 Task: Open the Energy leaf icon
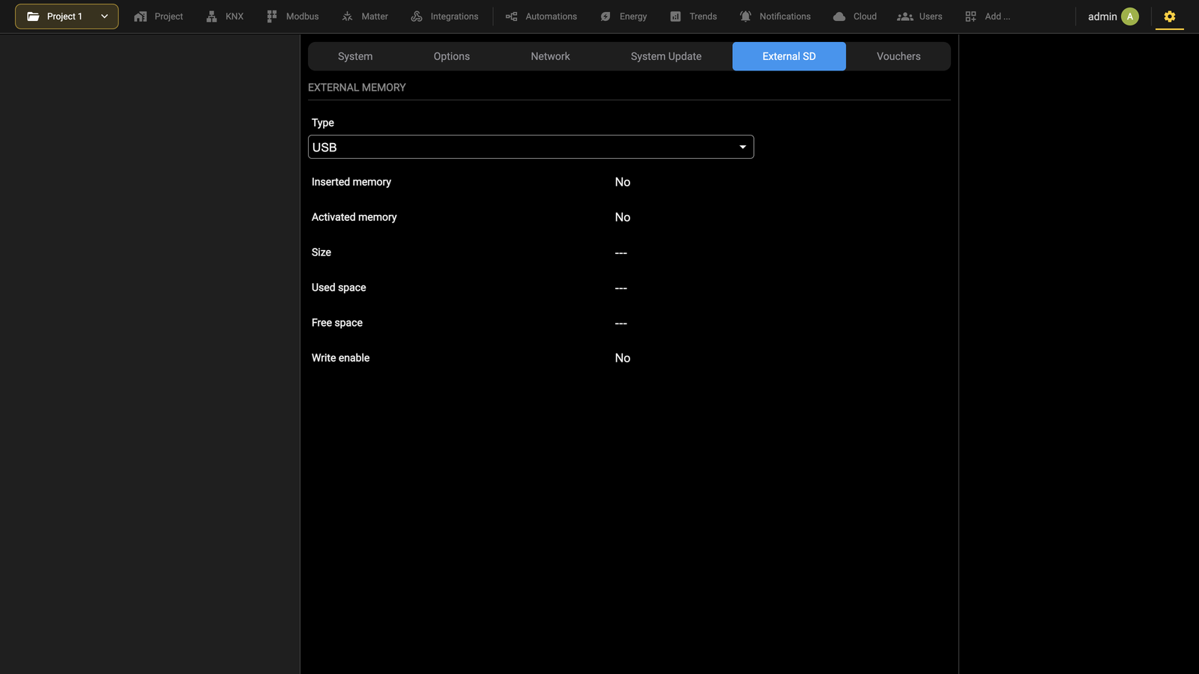(x=605, y=16)
